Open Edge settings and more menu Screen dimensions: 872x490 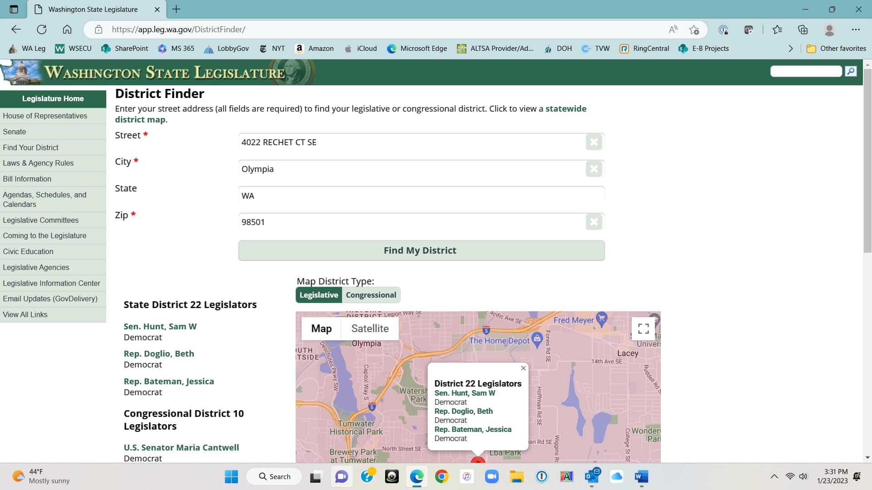[856, 29]
